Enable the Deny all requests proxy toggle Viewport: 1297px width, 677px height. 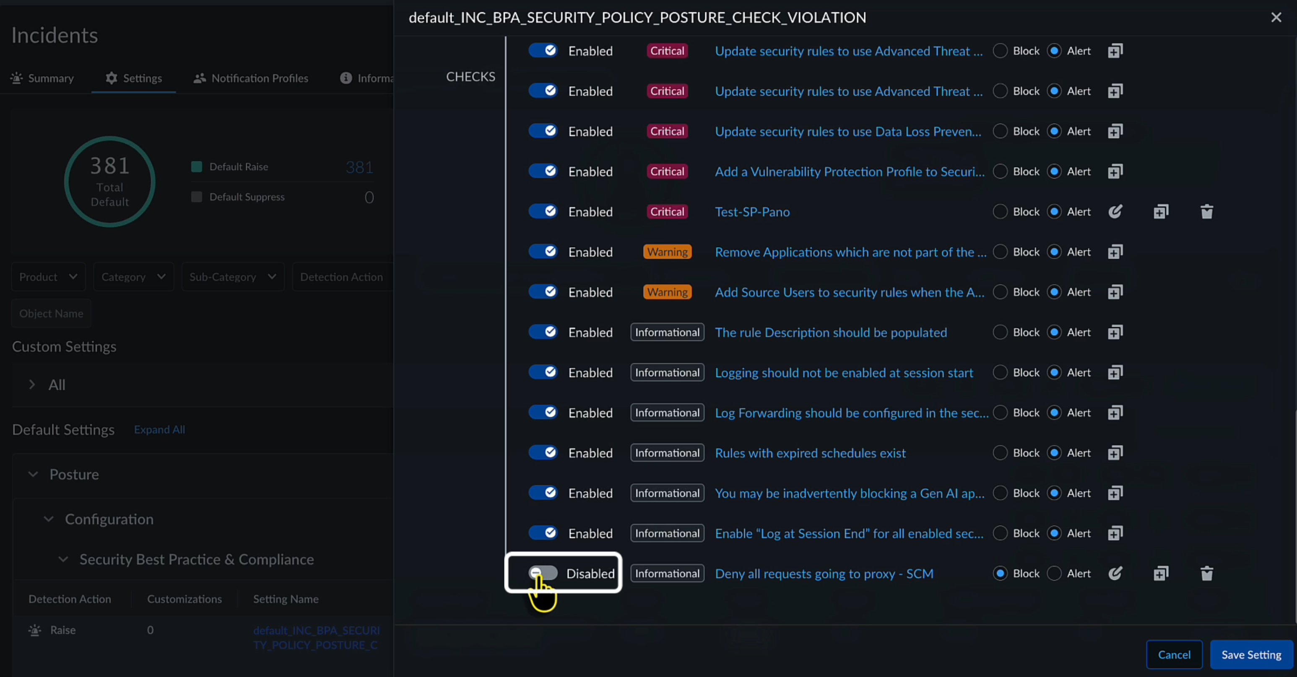(543, 572)
